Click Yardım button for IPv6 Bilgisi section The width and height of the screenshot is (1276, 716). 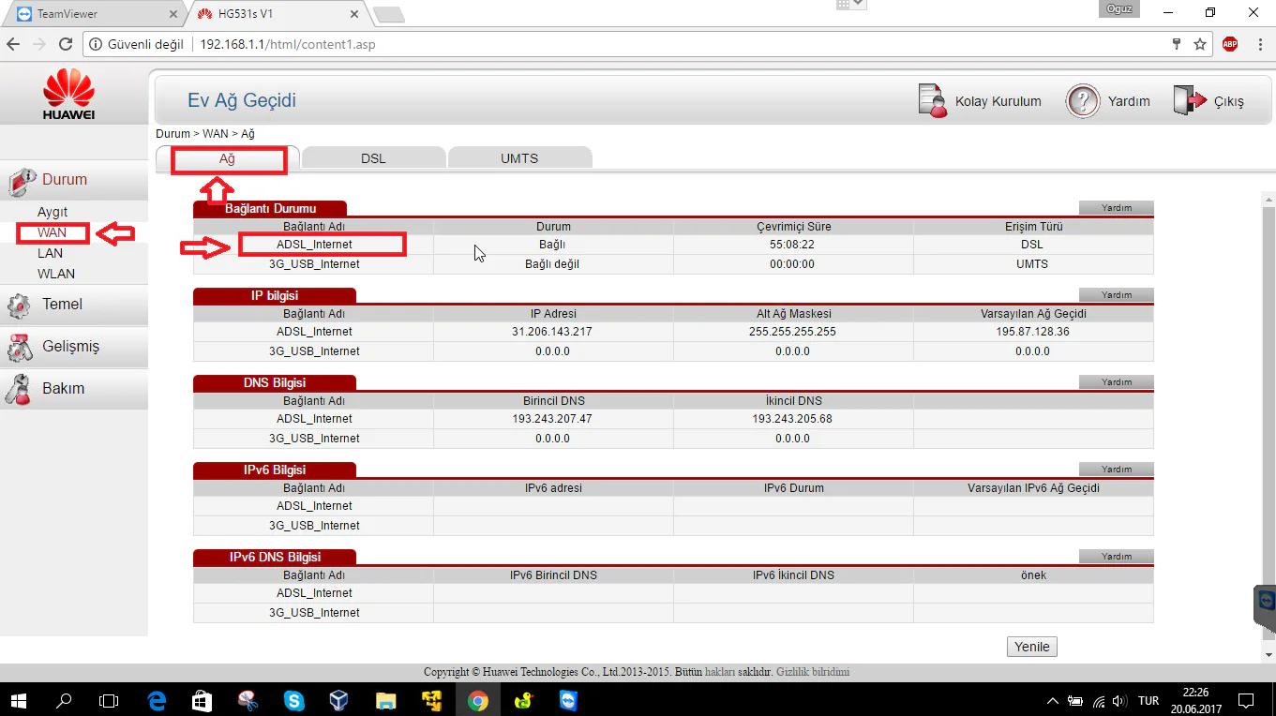(1117, 470)
